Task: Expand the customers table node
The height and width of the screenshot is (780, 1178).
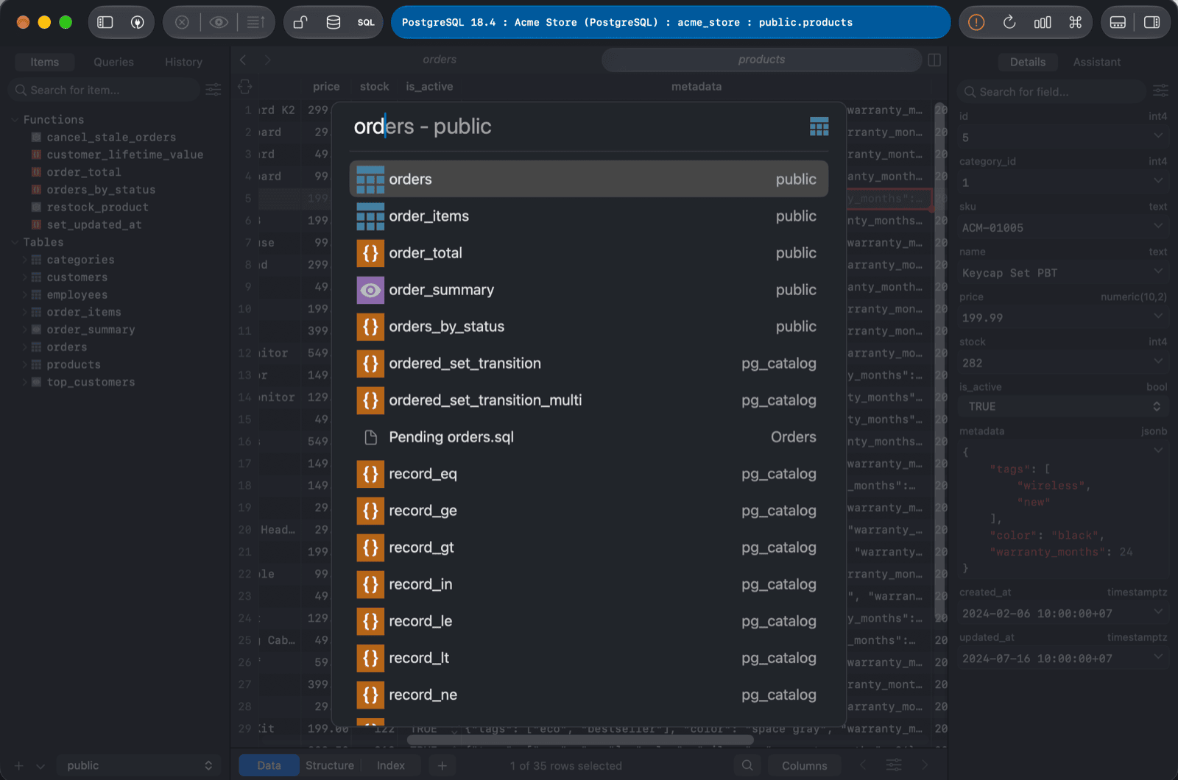Action: (x=24, y=277)
